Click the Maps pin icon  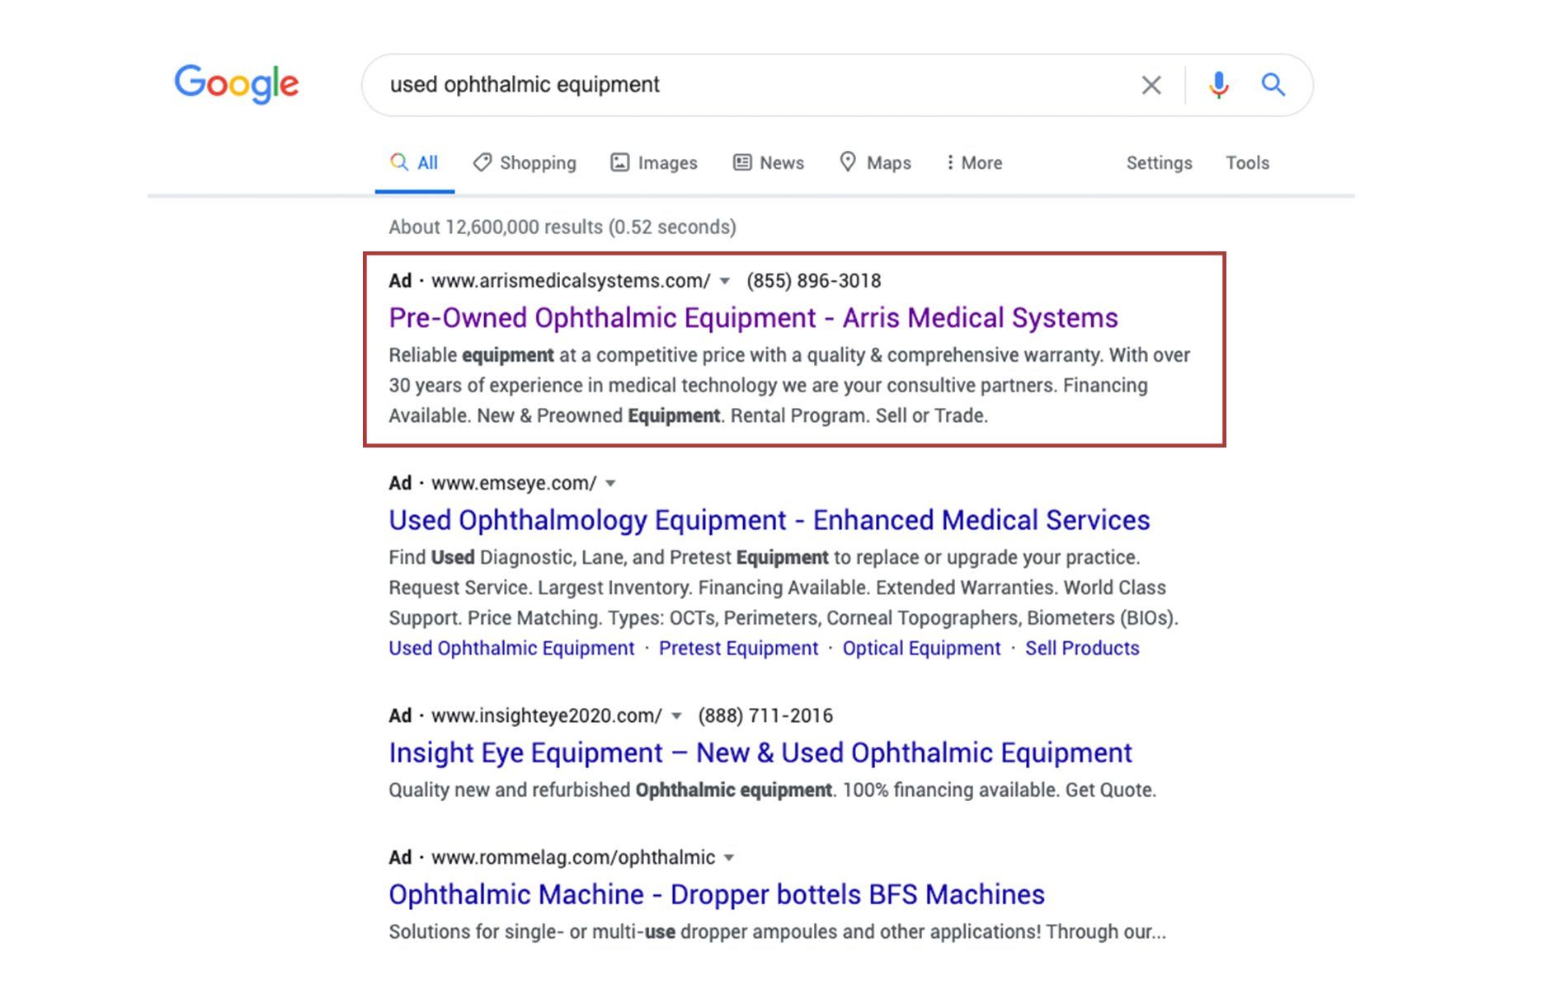click(847, 162)
